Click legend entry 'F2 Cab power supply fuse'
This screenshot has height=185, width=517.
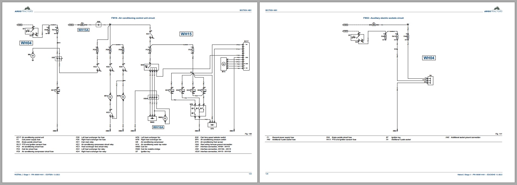tap(28, 140)
